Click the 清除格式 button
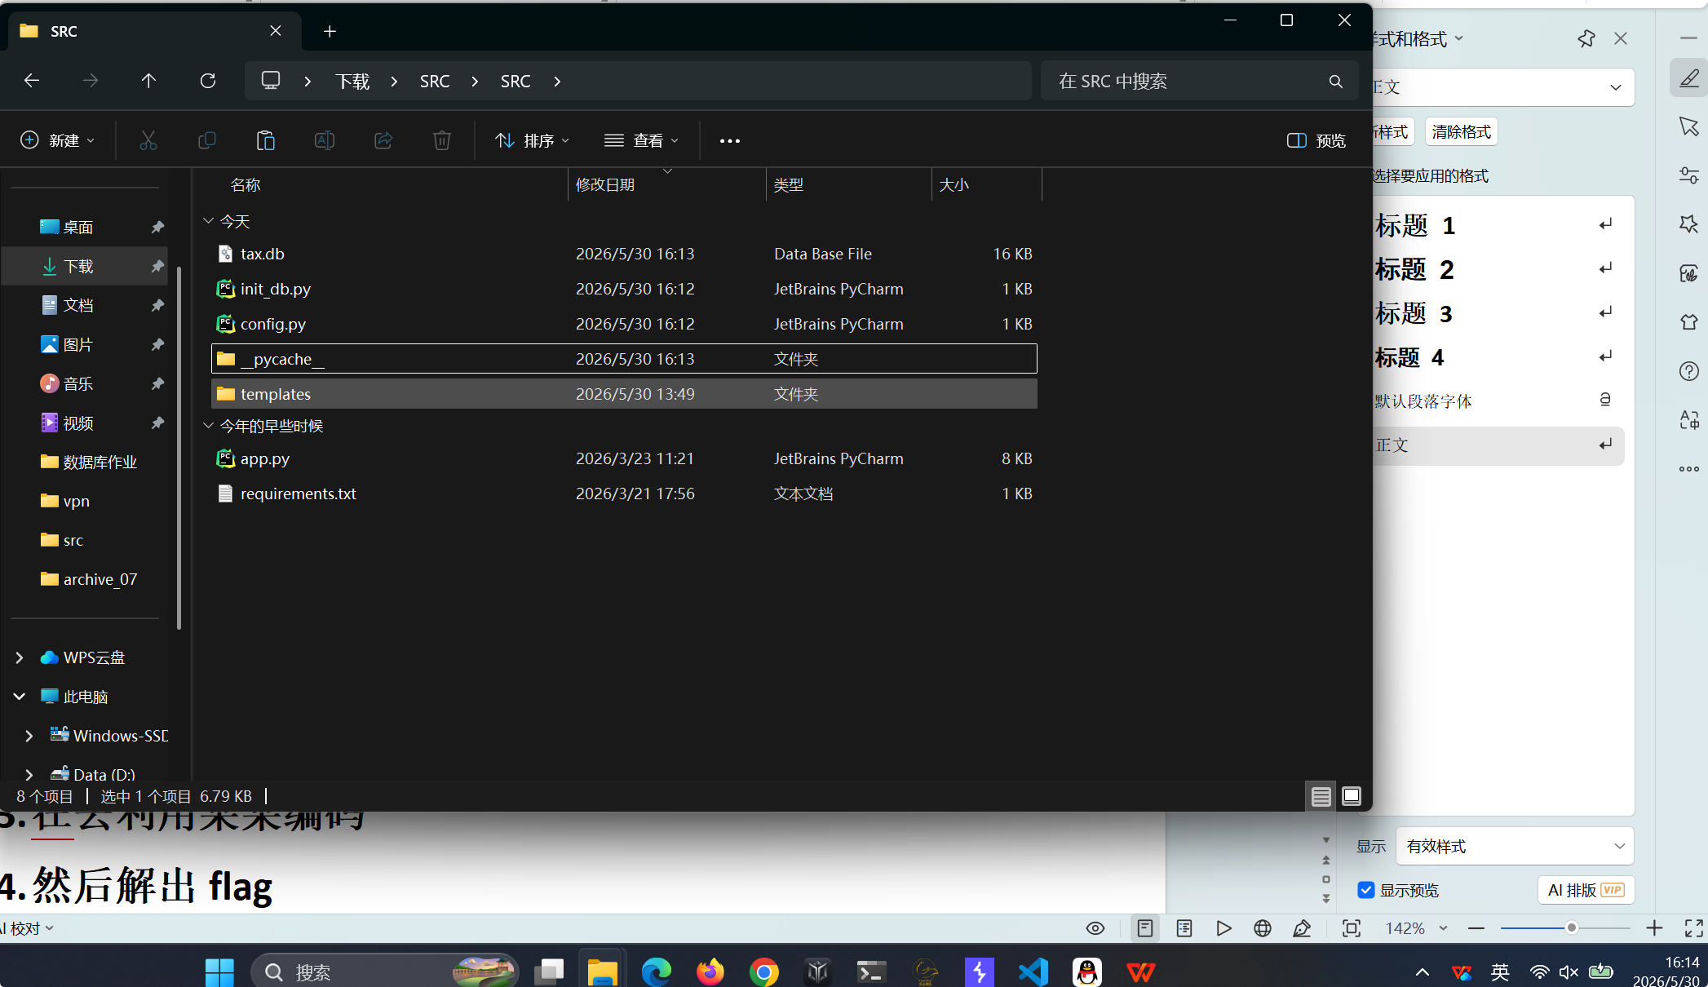 (1461, 131)
